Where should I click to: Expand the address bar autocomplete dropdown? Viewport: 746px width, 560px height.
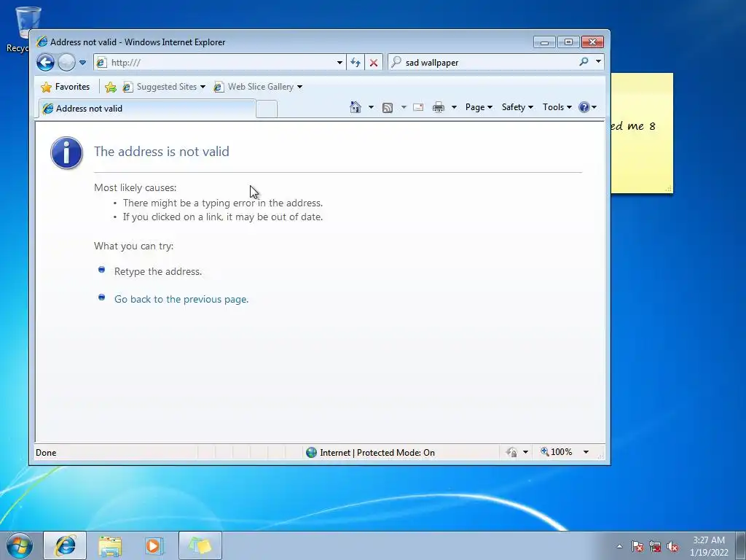click(339, 63)
